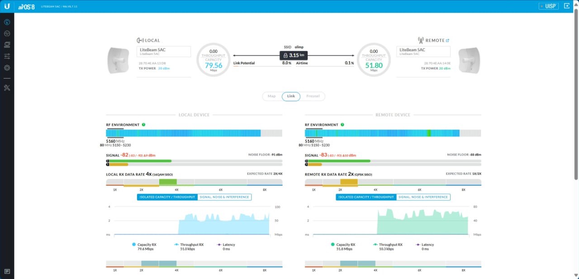Click local RX data rate 4X bar
579x279 pixels.
pyautogui.click(x=194, y=182)
